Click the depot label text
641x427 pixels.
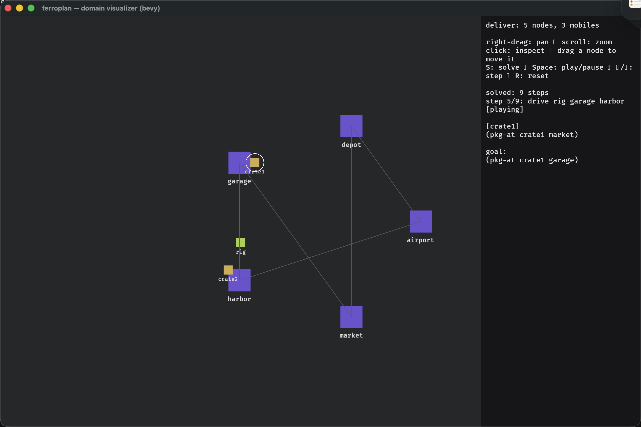pos(351,145)
